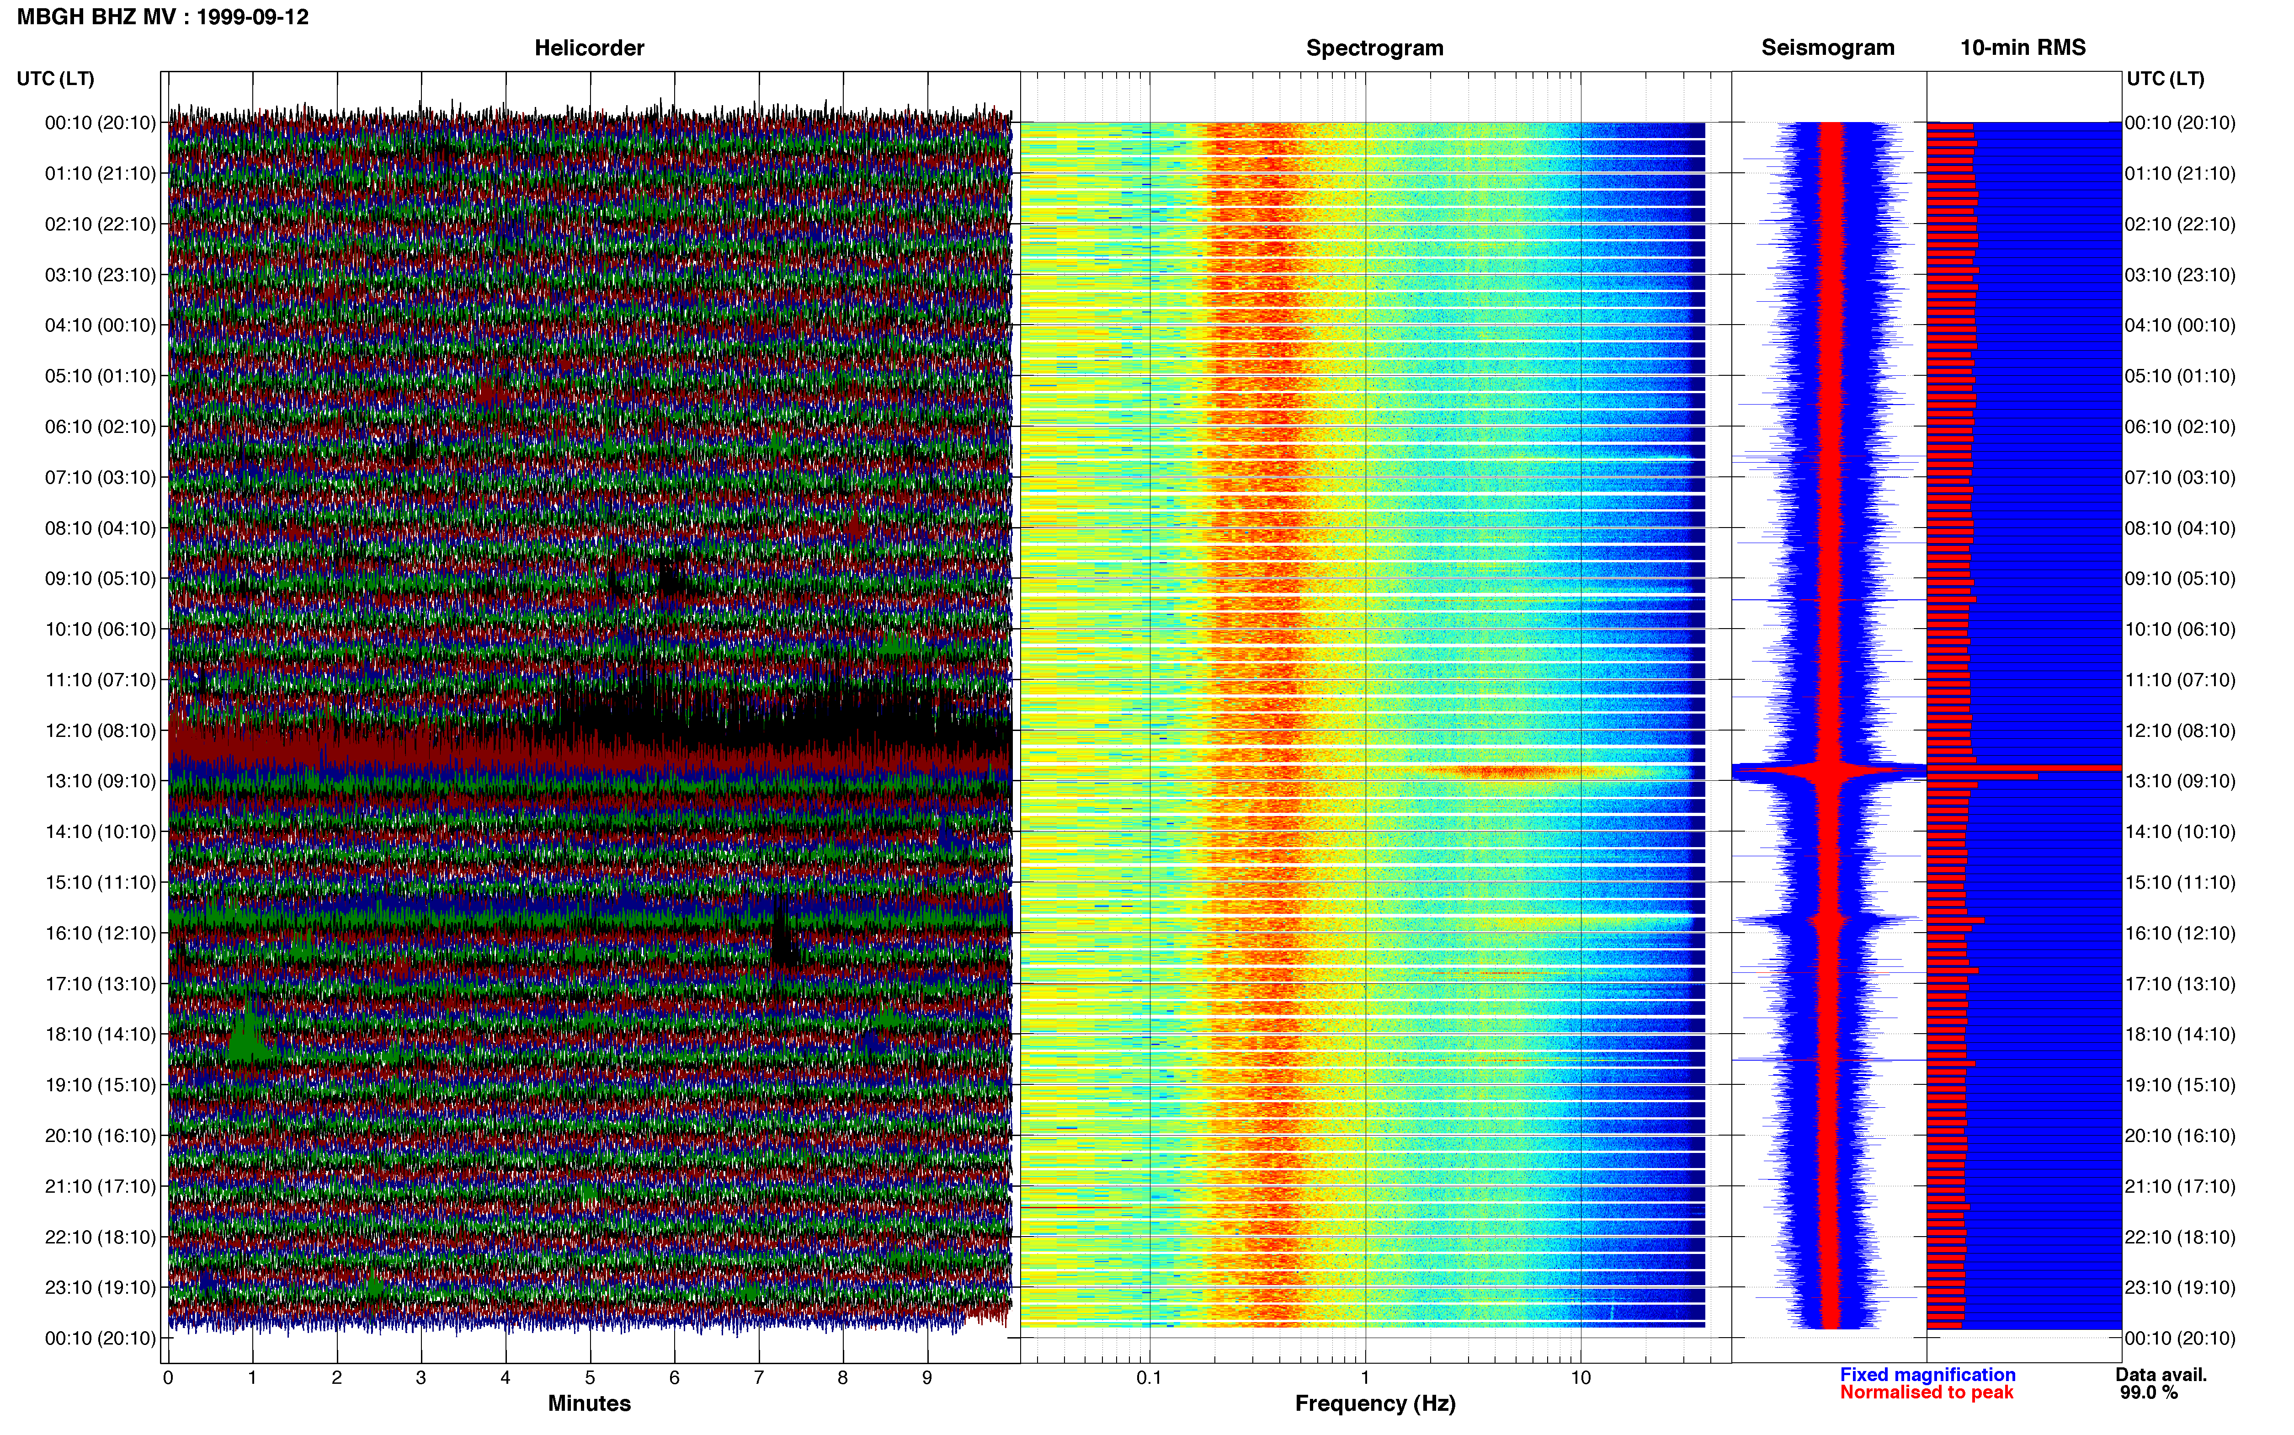Click '19:10 (15:10)' label right of RMS panel
Image resolution: width=2294 pixels, height=1435 pixels.
[x=2180, y=1085]
